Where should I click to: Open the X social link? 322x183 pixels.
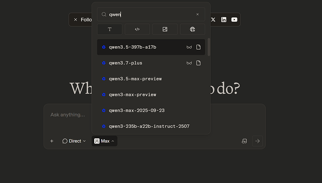tap(213, 20)
